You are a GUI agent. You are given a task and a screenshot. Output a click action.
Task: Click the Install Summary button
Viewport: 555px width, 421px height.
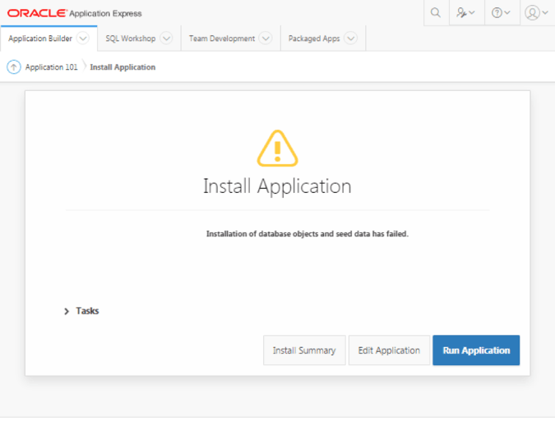click(304, 350)
